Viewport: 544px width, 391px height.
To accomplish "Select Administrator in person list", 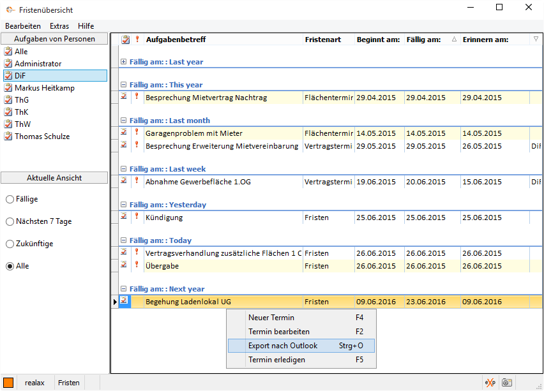I will (x=38, y=64).
